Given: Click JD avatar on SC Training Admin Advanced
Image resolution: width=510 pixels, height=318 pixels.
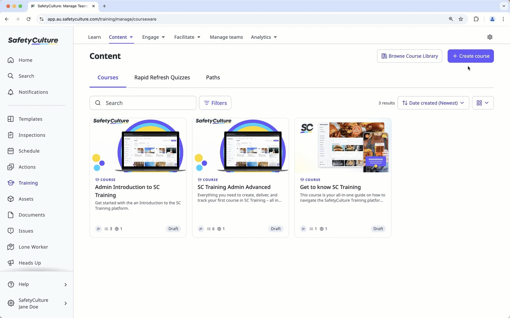Looking at the screenshot, I should 201,229.
